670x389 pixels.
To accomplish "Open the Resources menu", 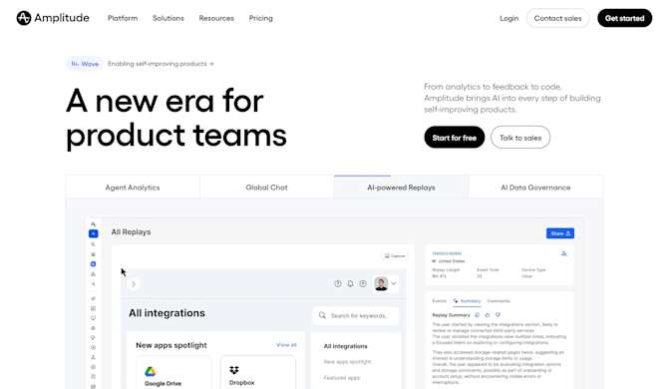I will tap(216, 18).
